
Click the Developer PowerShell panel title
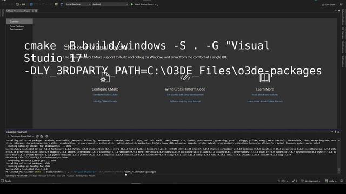coord(17,132)
